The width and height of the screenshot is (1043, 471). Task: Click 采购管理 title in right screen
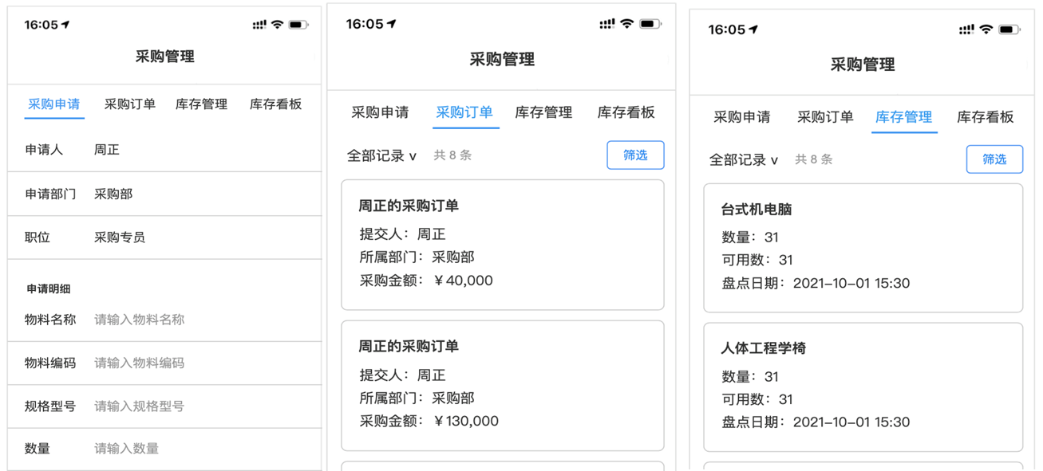point(863,65)
